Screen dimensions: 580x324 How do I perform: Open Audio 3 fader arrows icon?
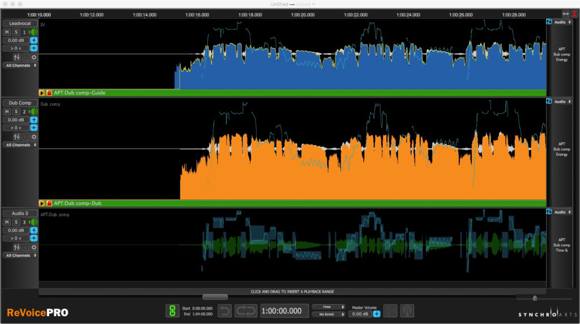(x=16, y=247)
